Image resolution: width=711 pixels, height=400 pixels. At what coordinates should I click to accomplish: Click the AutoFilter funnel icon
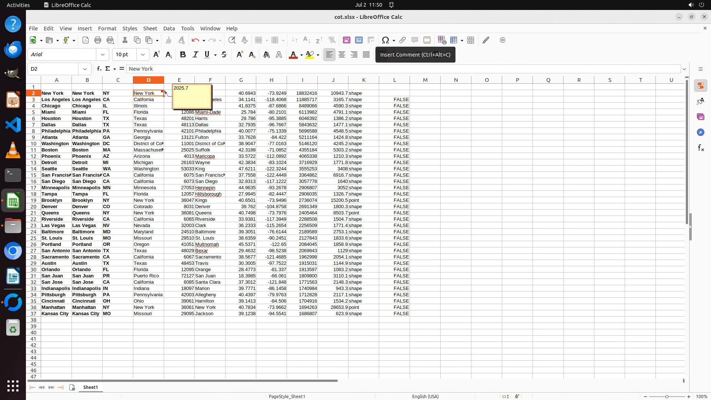tap(332, 40)
